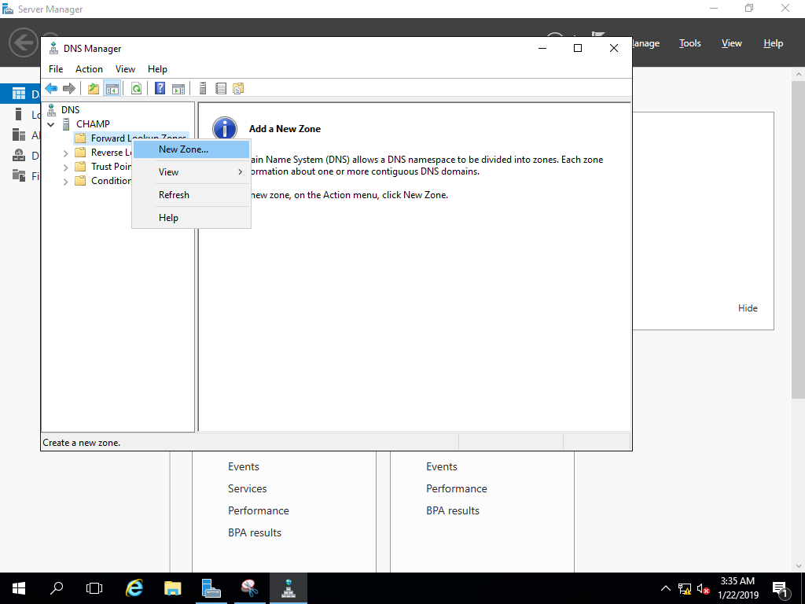Expand the Reverse Lookup Zones node
Image resolution: width=805 pixels, height=604 pixels.
pos(65,153)
